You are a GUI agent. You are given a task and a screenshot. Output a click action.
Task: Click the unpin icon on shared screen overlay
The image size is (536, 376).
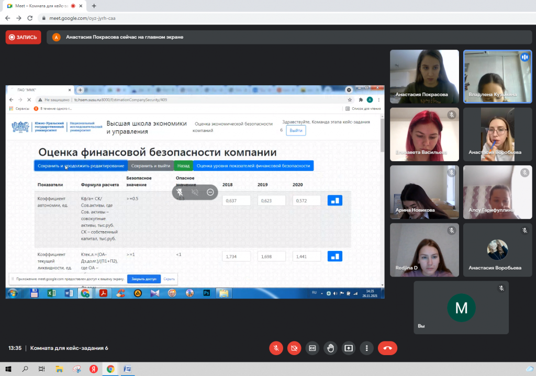pos(180,192)
